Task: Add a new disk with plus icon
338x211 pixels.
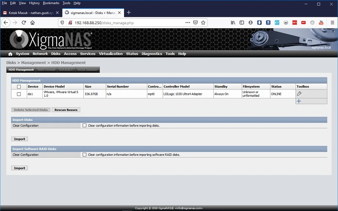Action: 299,101
